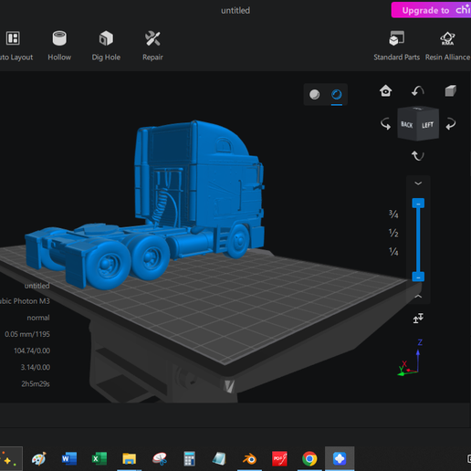Open Paint from the taskbar
This screenshot has height=471, width=471.
pos(39,458)
